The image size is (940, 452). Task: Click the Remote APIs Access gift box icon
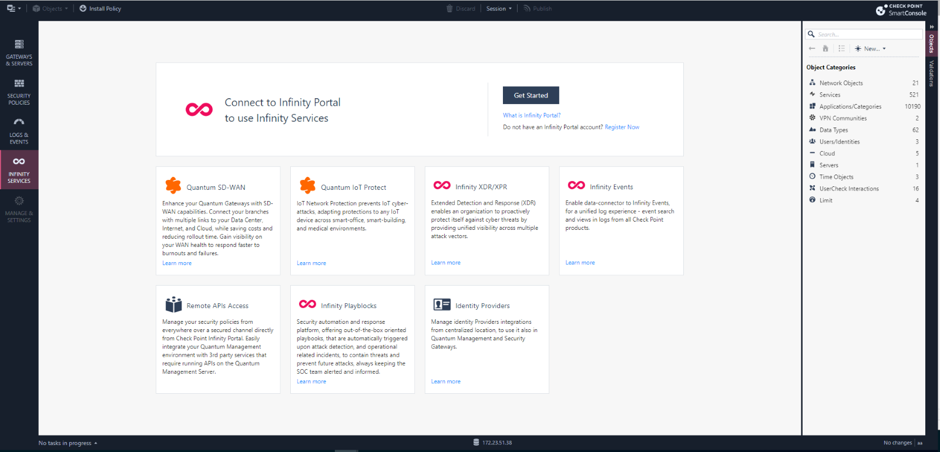click(173, 304)
